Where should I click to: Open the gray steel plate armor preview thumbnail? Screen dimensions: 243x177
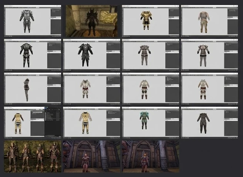pyautogui.click(x=33, y=21)
